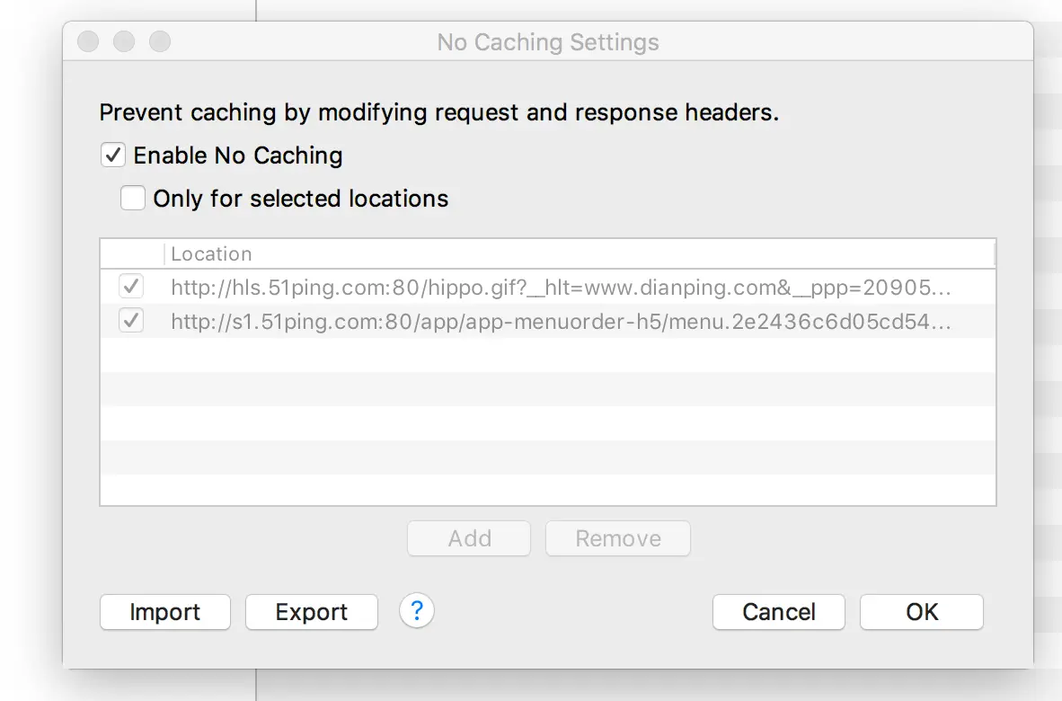Click the red close window button

click(x=88, y=41)
